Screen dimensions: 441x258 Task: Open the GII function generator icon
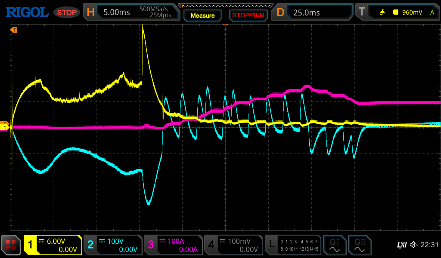tap(360, 245)
